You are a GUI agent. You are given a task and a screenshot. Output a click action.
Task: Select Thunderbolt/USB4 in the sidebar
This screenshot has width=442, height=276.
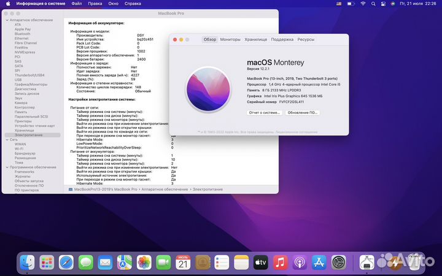coord(29,75)
